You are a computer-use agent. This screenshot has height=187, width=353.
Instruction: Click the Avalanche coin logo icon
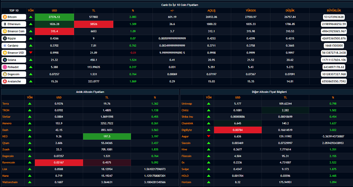[x=5, y=82]
